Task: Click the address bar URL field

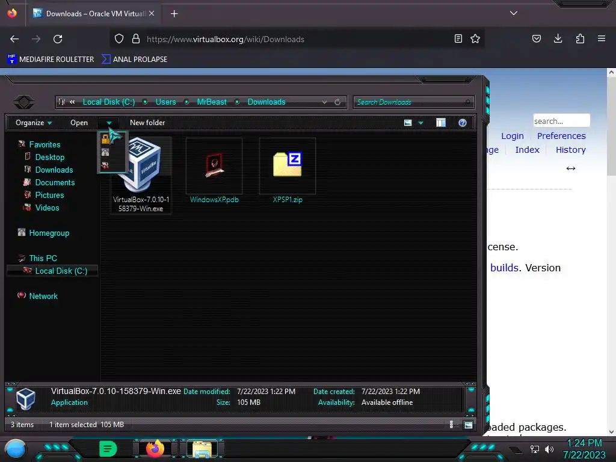Action: click(x=298, y=39)
